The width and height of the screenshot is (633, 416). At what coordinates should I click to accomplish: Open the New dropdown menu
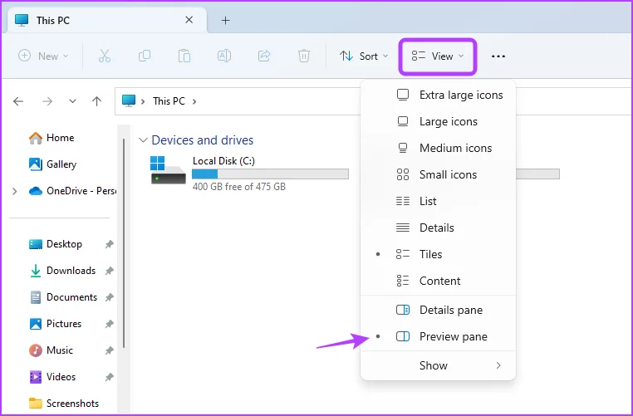43,56
